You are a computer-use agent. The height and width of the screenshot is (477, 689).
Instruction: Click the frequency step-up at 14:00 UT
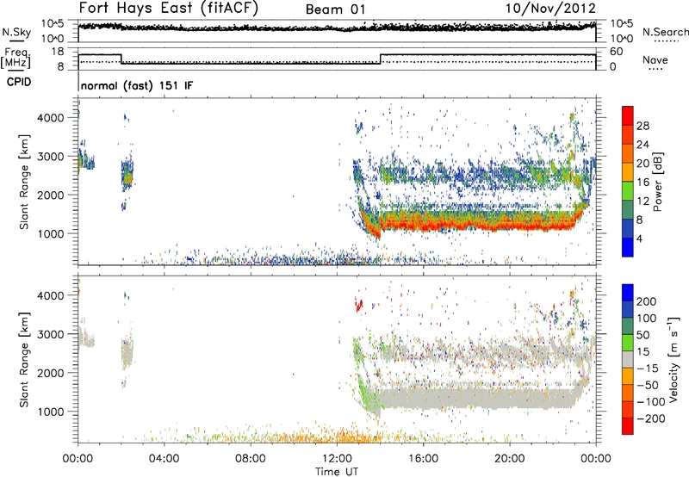pyautogui.click(x=381, y=59)
